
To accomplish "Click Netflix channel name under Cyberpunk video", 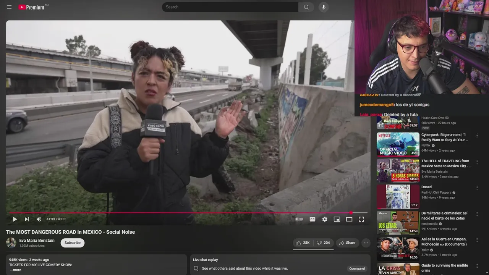I will pyautogui.click(x=426, y=146).
